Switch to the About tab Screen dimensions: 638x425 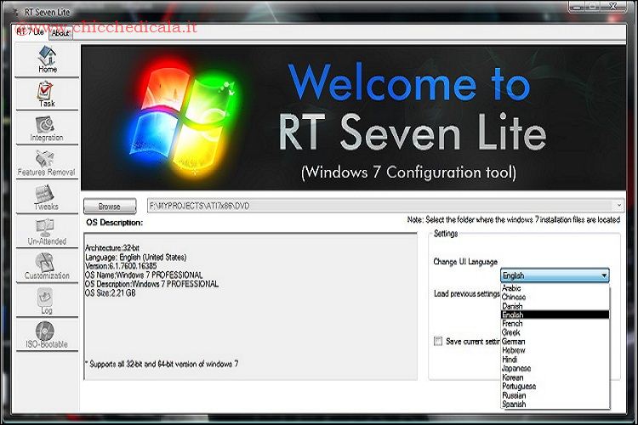click(x=60, y=33)
